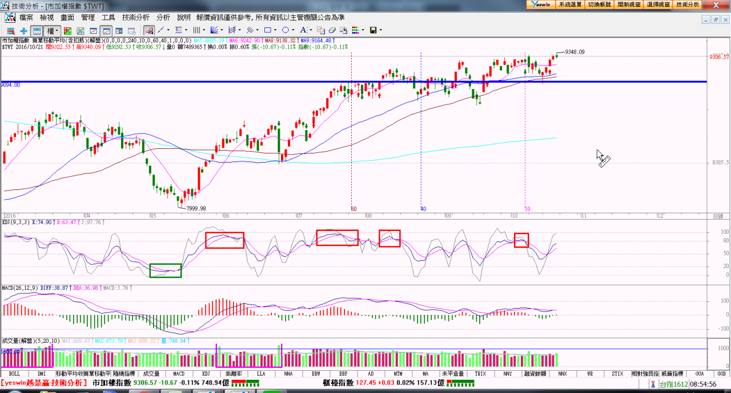Click the save floppy disk icon
This screenshot has height=393, width=731.
pyautogui.click(x=373, y=30)
